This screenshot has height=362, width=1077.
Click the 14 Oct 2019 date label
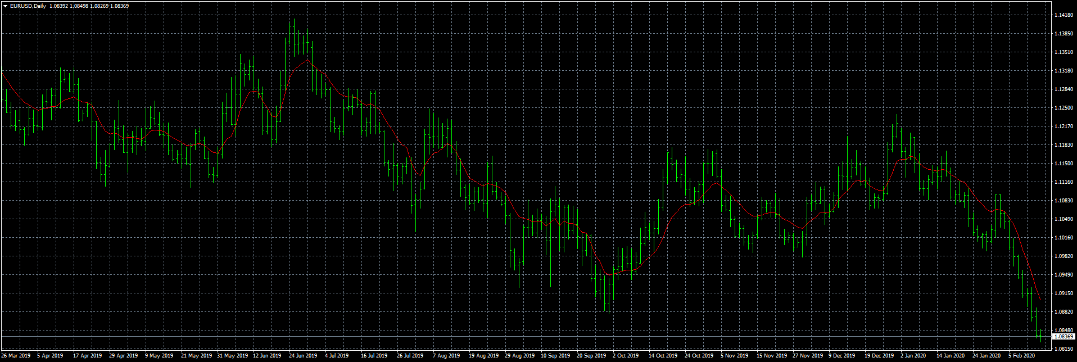click(x=663, y=356)
